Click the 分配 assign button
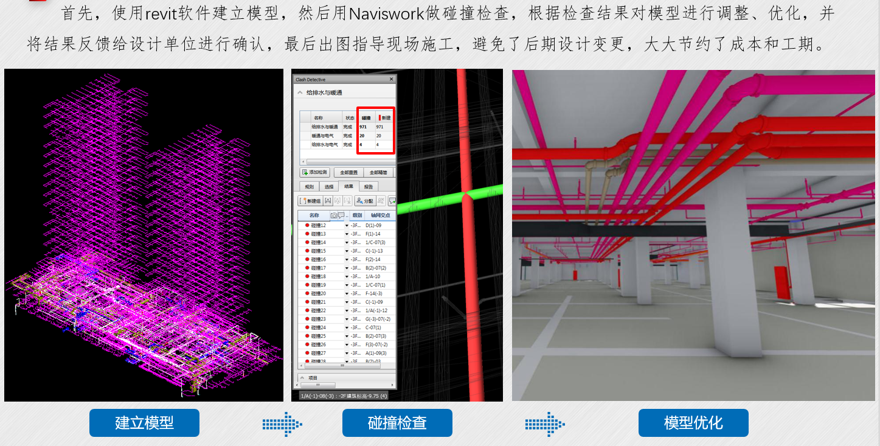Viewport: 880px width, 446px height. (x=365, y=200)
